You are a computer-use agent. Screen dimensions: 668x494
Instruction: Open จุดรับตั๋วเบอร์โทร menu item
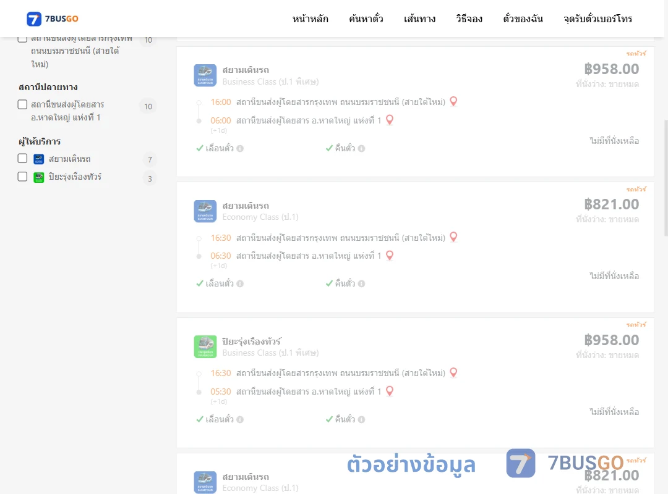tap(597, 19)
